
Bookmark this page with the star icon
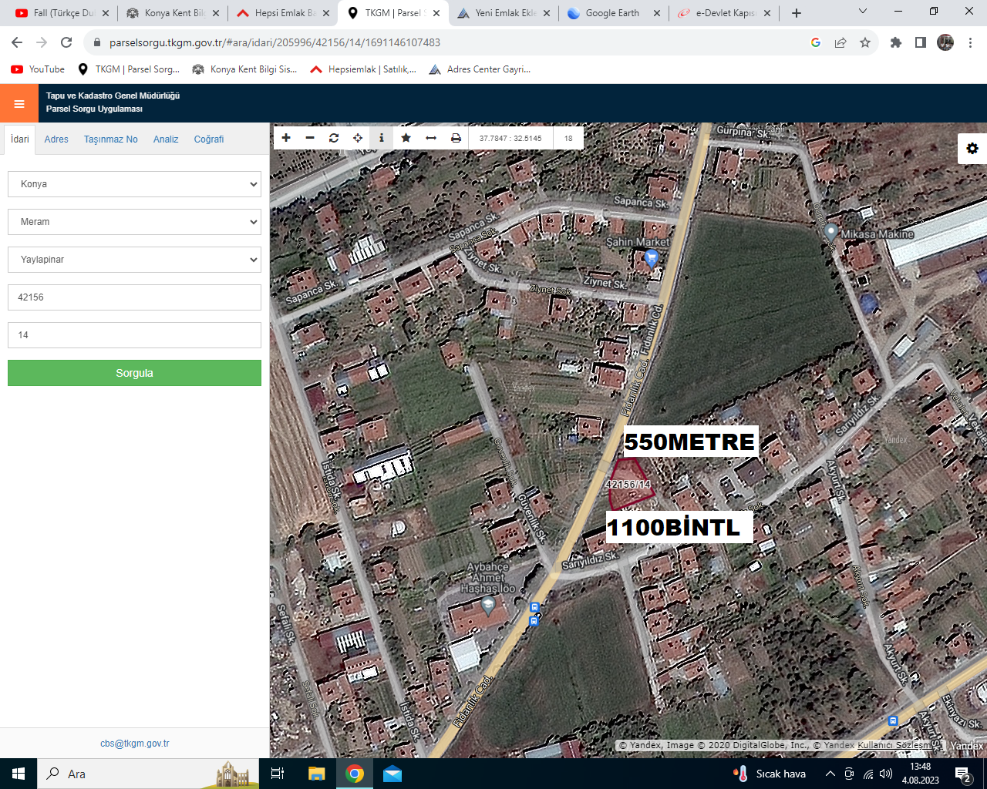click(865, 42)
